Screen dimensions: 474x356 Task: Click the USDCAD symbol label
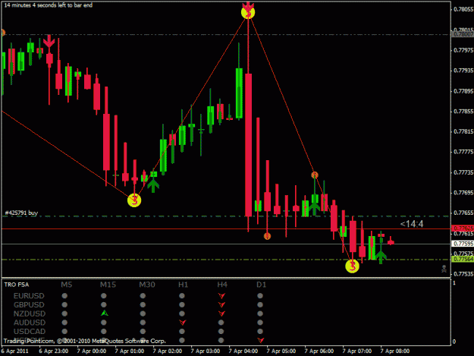click(x=30, y=331)
